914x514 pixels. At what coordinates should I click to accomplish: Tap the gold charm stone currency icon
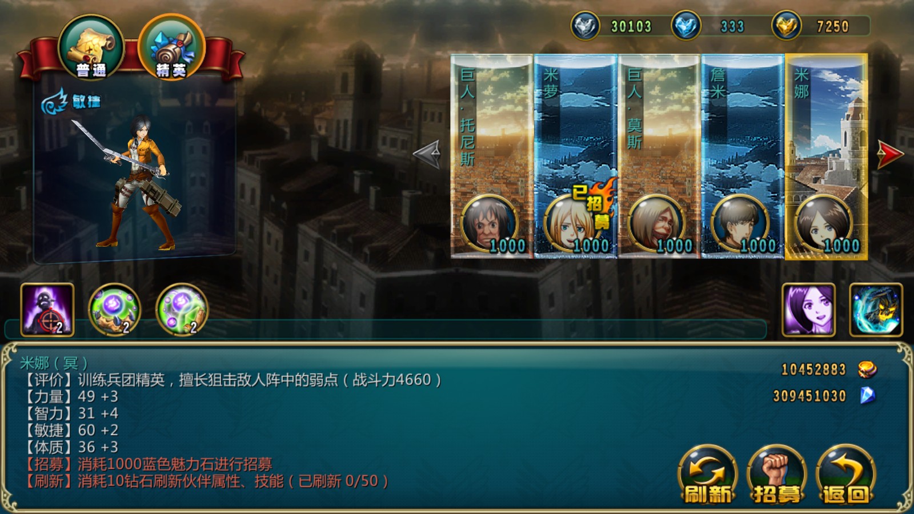786,26
